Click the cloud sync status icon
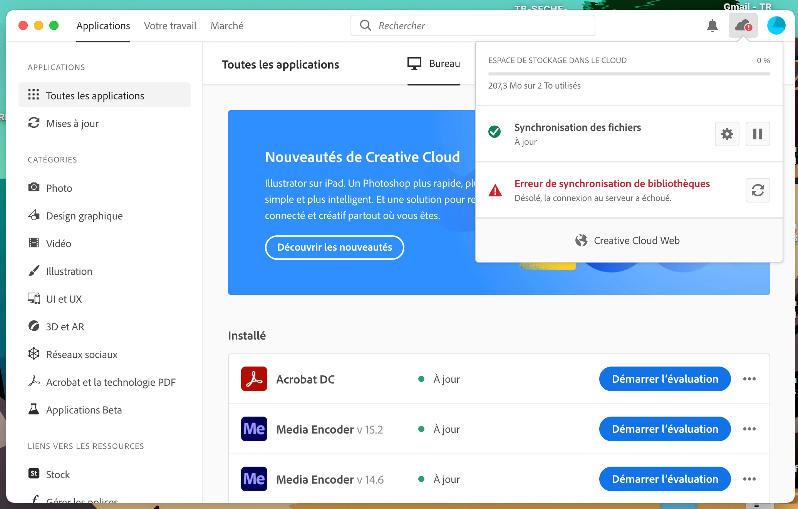The height and width of the screenshot is (509, 798). click(x=743, y=26)
